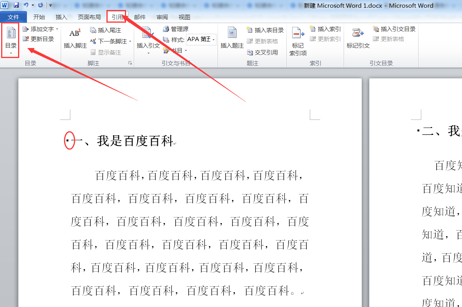Click the save icon in quick access toolbar
Viewport: 462px width, 307px height.
pyautogui.click(x=16, y=5)
